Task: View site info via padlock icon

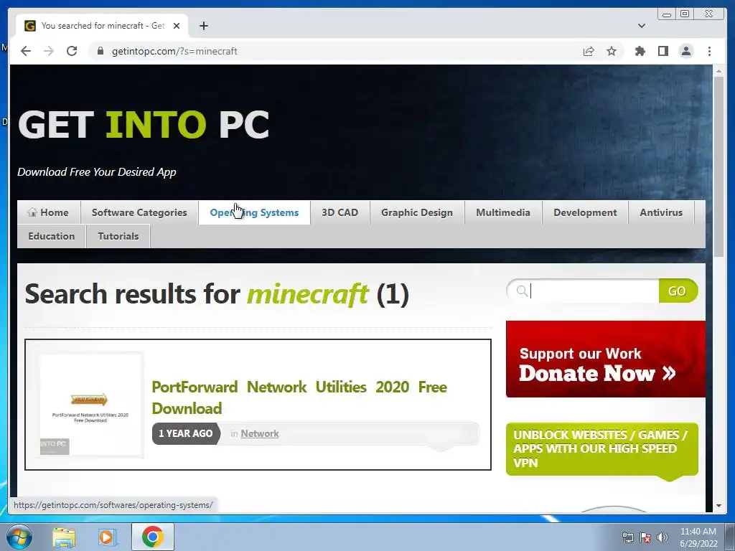Action: 100,51
